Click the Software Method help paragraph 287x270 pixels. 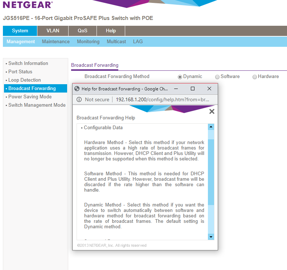pos(144,182)
